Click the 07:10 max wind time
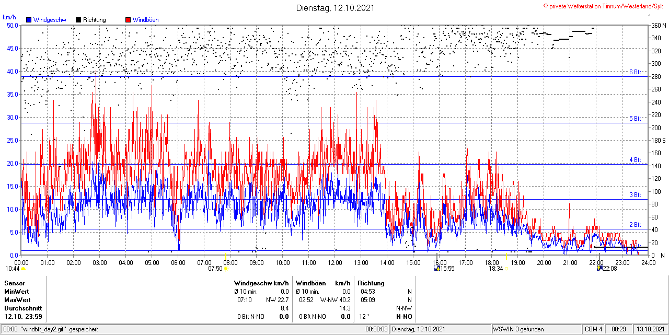Image resolution: width=669 pixels, height=335 pixels. 244,299
